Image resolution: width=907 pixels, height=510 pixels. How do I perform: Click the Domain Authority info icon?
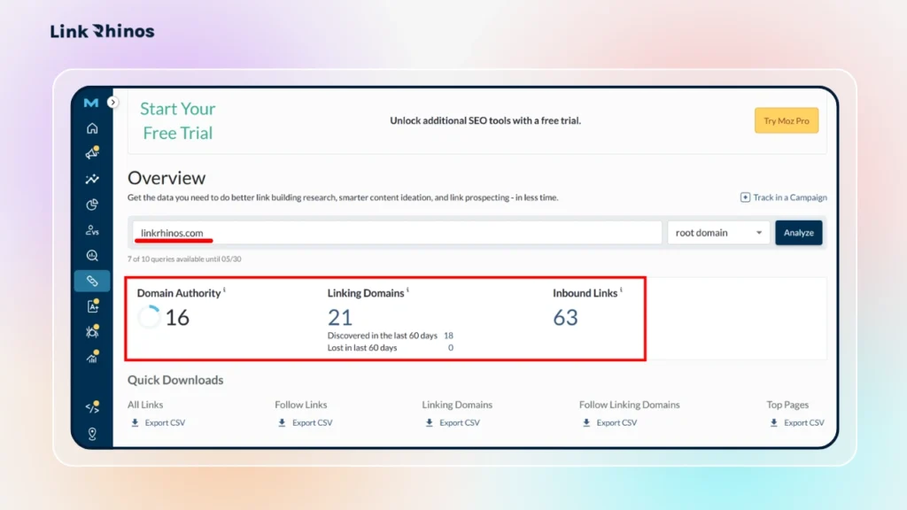[224, 290]
